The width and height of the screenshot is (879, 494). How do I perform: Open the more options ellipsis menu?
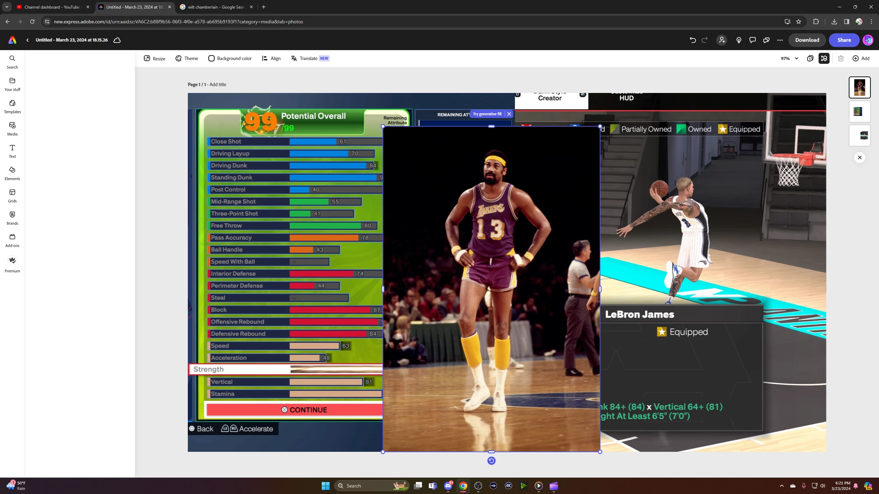[780, 40]
